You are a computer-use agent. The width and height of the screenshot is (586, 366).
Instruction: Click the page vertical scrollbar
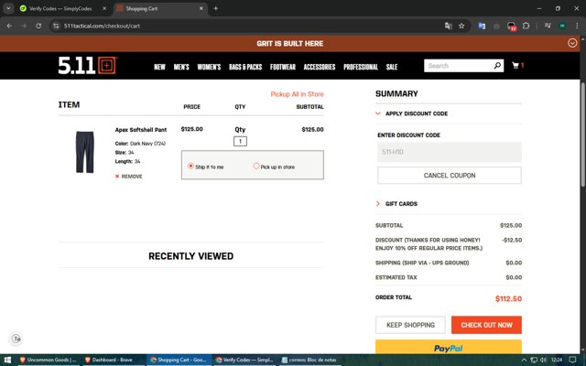(x=582, y=135)
